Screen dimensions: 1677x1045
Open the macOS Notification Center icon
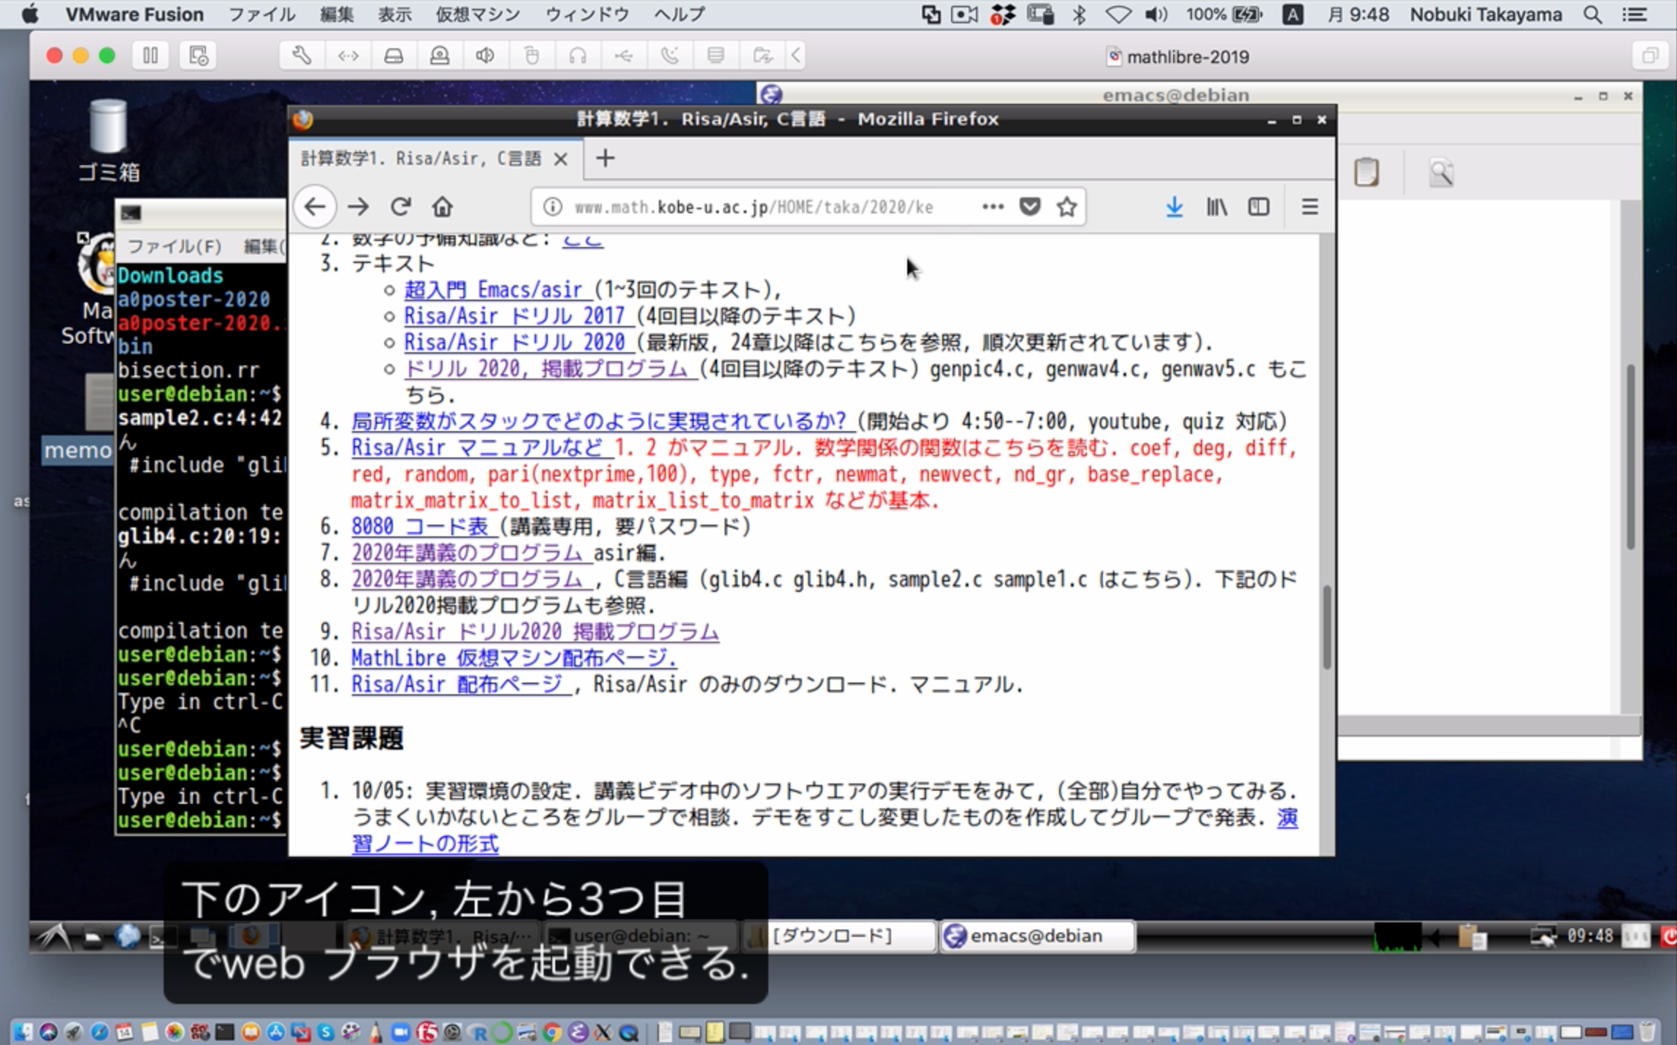(x=1635, y=15)
